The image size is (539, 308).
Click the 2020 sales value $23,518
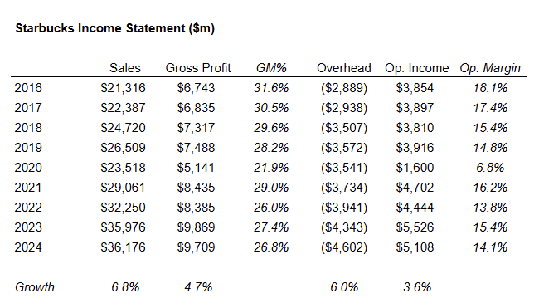[123, 168]
